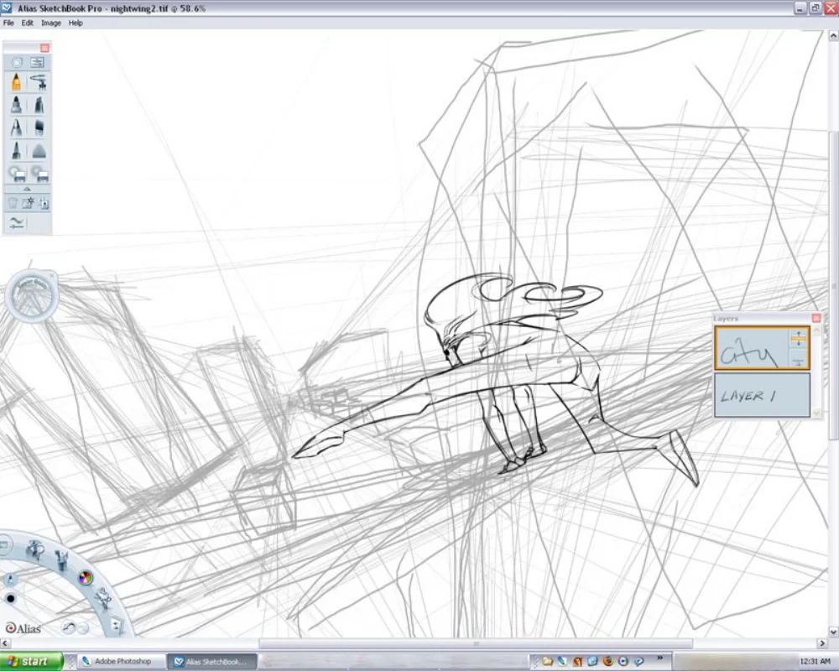Click the 12:31 AM clock

(815, 662)
